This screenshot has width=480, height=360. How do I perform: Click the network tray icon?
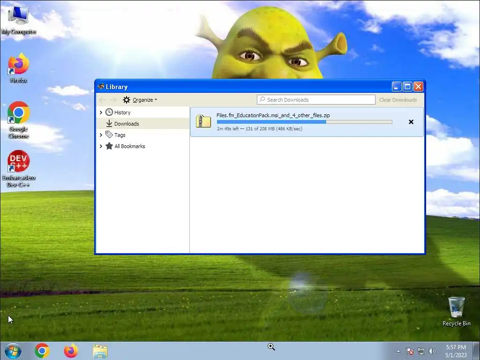tap(421, 351)
